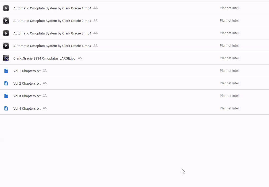Image resolution: width=269 pixels, height=187 pixels.
Task: Select Automatic Omoplata System by Clark Gracie 1.mp4
Action: 52,8
